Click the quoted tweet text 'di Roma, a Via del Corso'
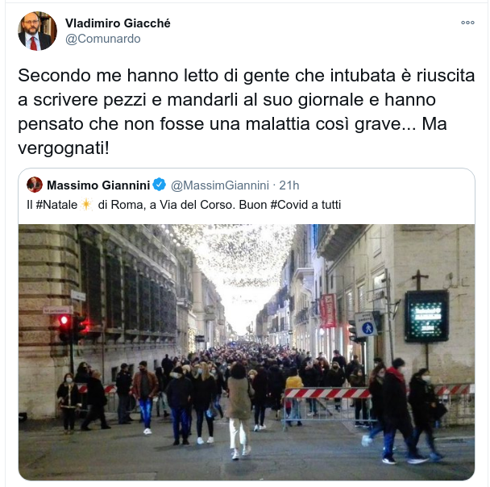Viewport: 490px width, 487px height. point(167,205)
